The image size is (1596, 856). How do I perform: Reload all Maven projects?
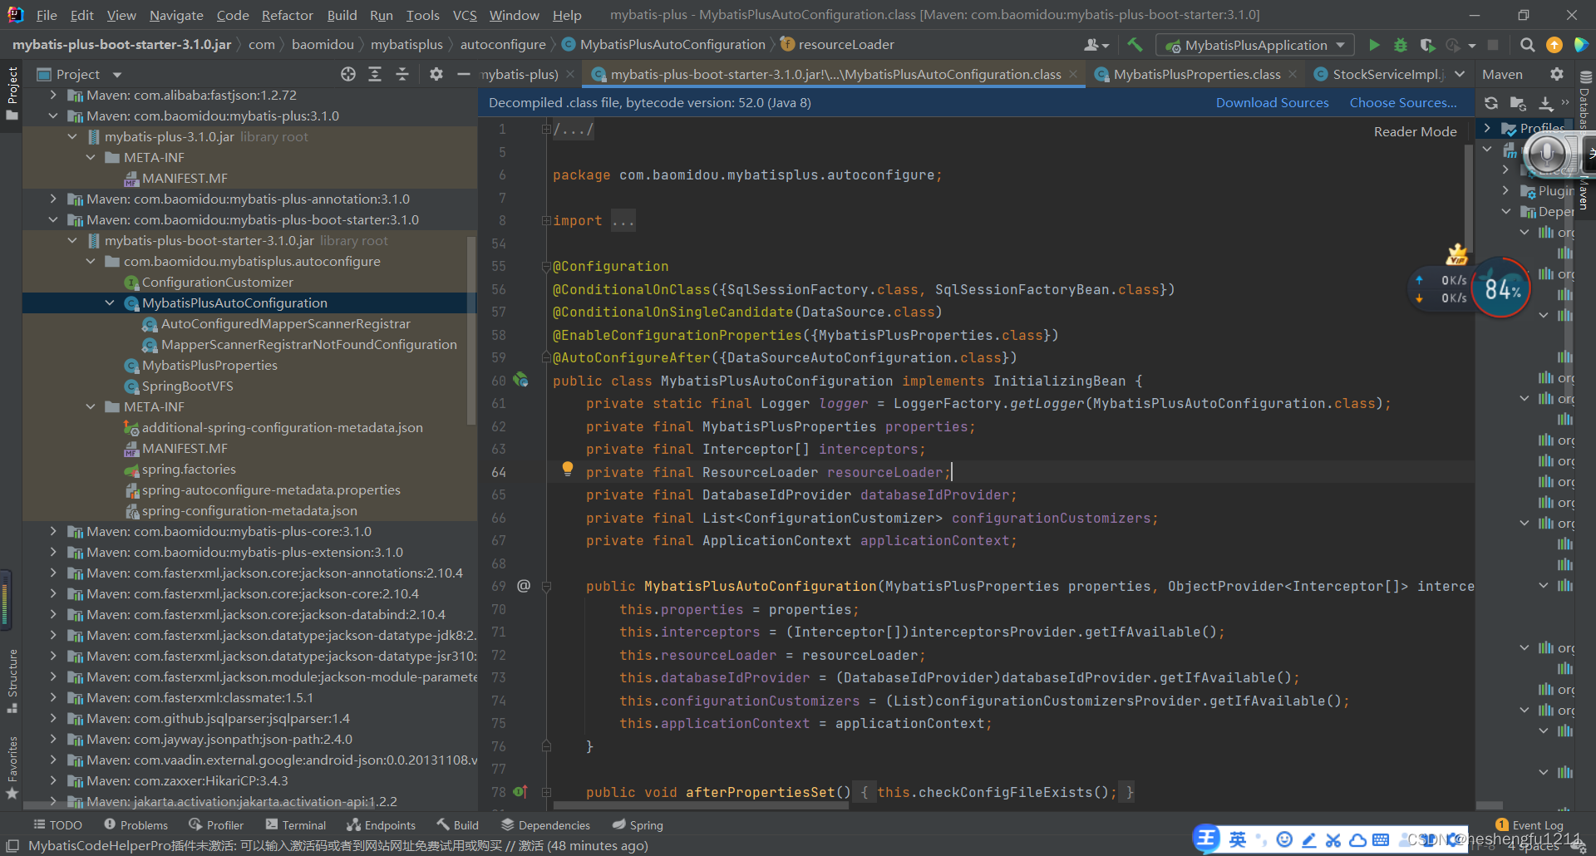(1491, 103)
